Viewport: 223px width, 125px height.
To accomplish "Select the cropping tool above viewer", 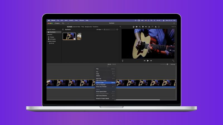I will click(x=140, y=27).
